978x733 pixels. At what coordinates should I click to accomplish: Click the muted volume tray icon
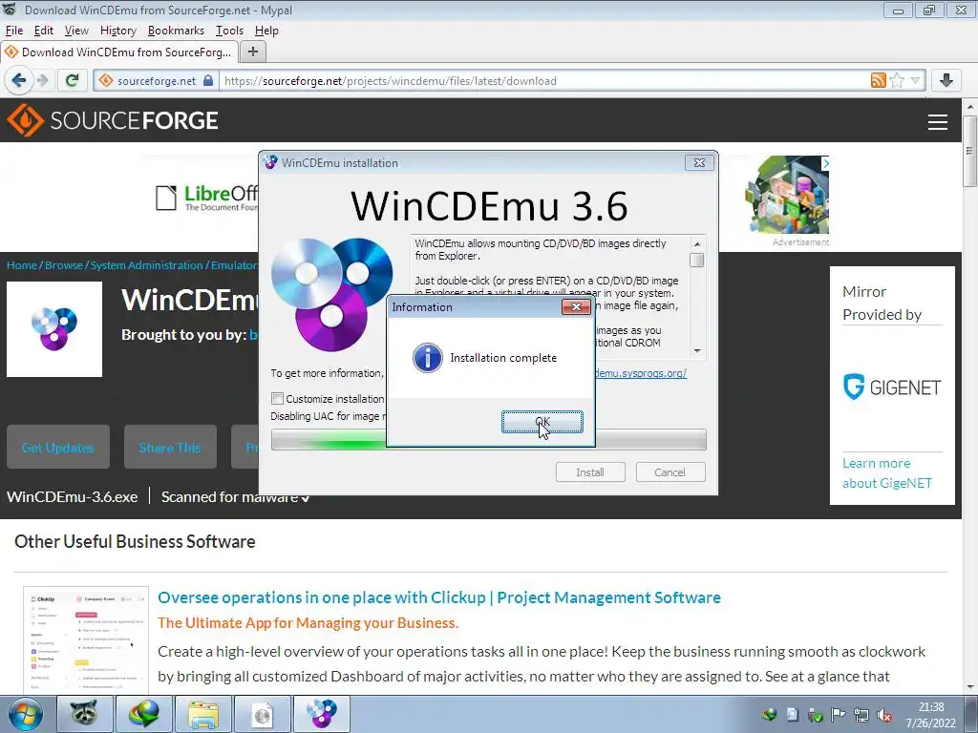click(x=883, y=715)
